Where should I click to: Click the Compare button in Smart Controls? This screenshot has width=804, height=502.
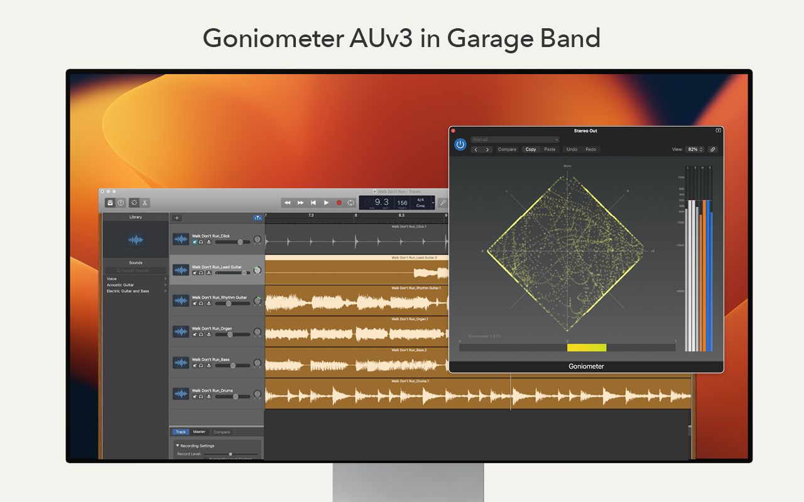pyautogui.click(x=222, y=432)
